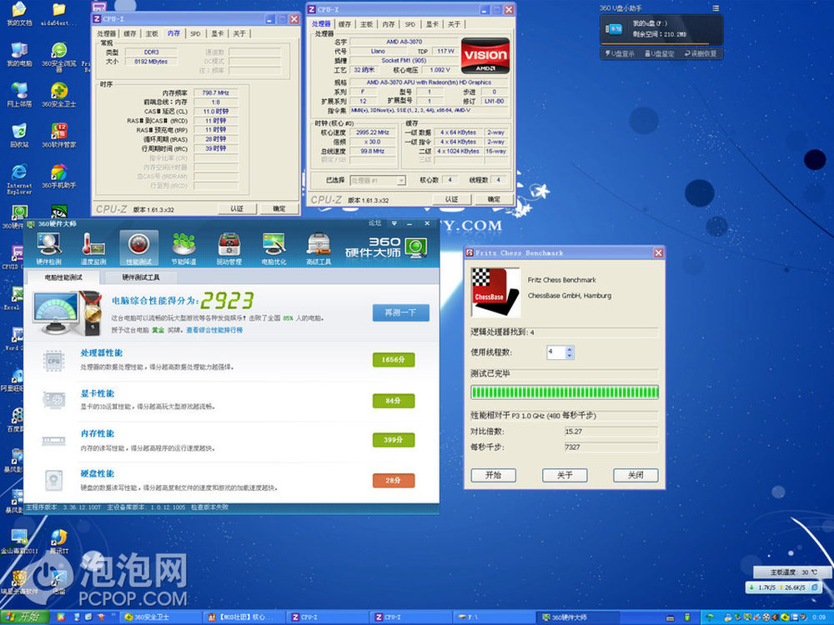Click the 使用线程数 thread count field
Screen dimensions: 834x625
[556, 352]
